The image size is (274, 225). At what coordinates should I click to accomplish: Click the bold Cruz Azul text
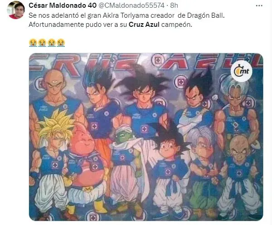[x=144, y=25]
